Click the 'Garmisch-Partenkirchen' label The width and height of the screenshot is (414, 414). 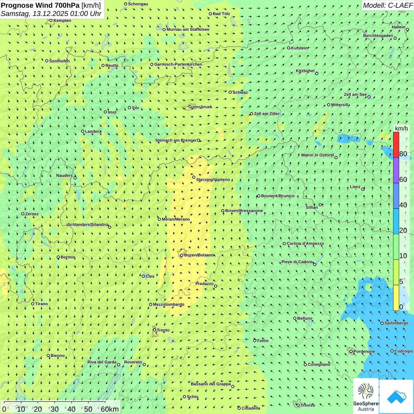coord(178,64)
